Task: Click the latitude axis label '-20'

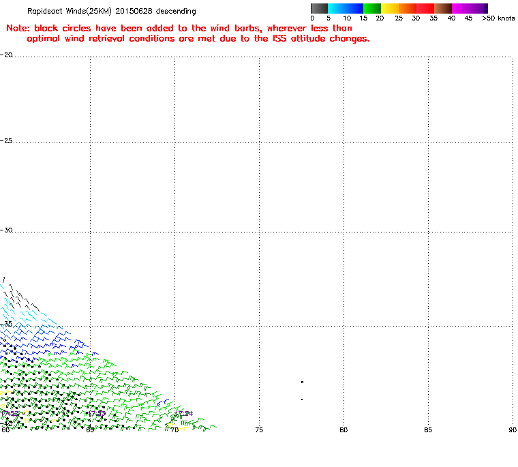Action: click(x=6, y=55)
